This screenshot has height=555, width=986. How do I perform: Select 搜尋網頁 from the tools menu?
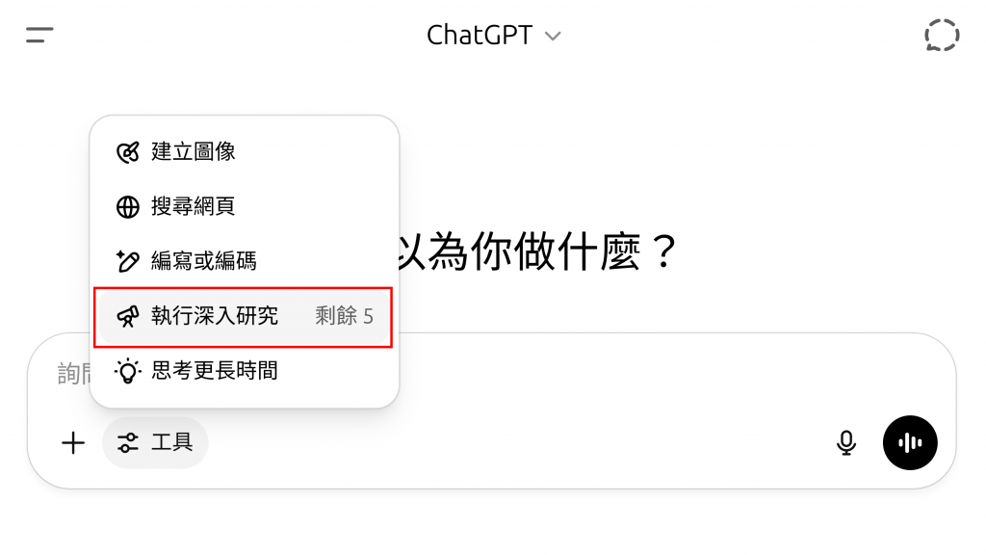pyautogui.click(x=245, y=206)
